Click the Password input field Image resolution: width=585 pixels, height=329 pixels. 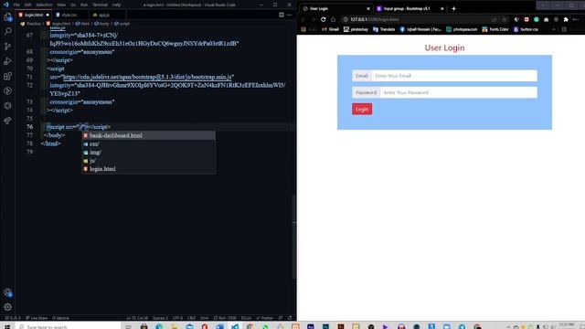click(459, 92)
